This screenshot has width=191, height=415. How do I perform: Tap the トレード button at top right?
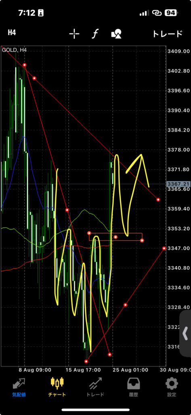point(167,34)
